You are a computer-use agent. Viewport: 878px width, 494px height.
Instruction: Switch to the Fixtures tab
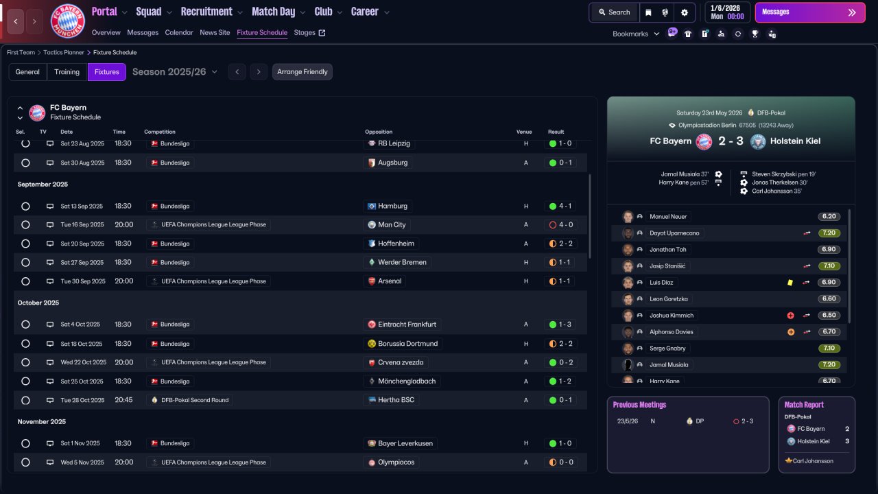click(107, 72)
